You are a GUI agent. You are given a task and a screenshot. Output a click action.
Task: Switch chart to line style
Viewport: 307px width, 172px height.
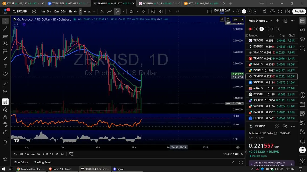pos(109,11)
